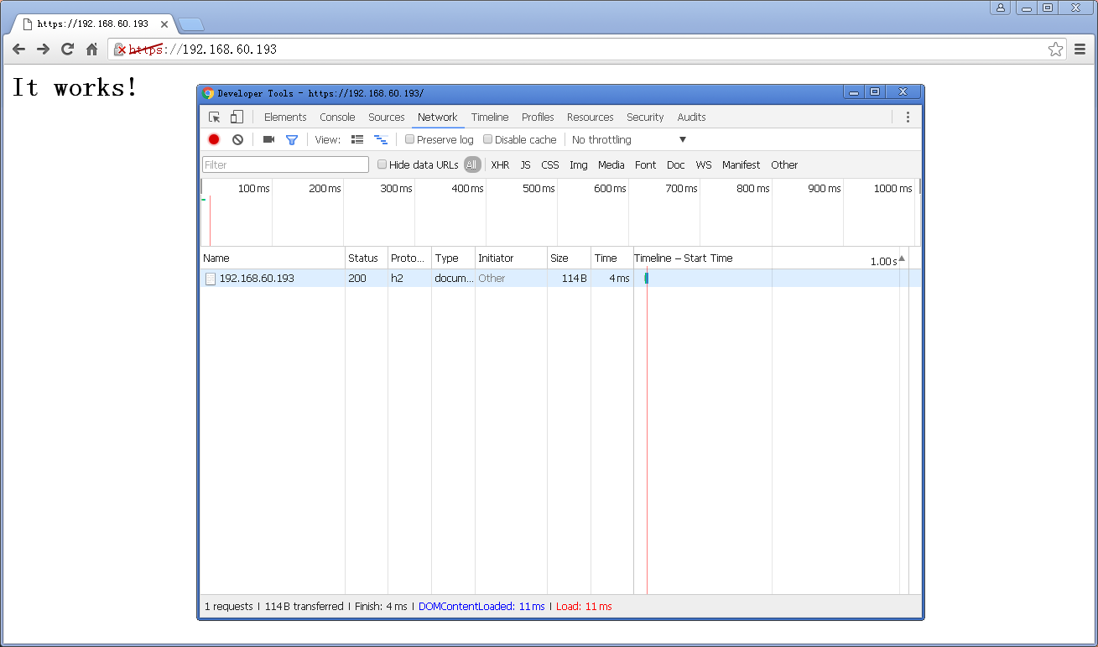1098x647 pixels.
Task: Toggle the network filter funnel icon
Action: [x=292, y=140]
